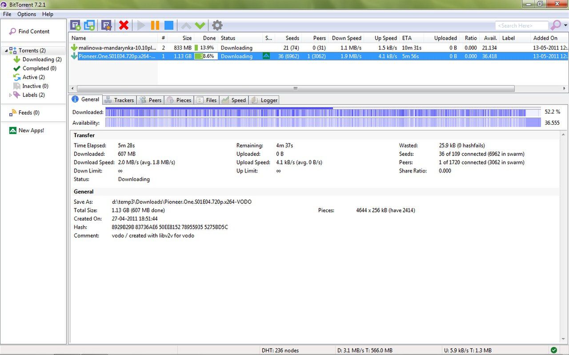
Task: Sort torrents by Seeds column header
Action: click(288, 38)
